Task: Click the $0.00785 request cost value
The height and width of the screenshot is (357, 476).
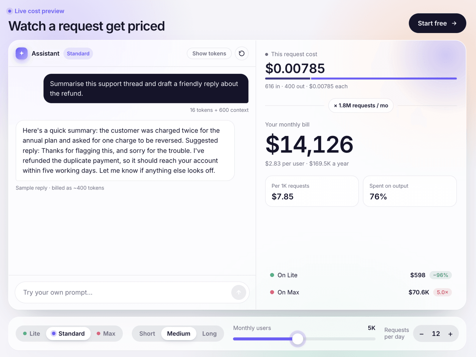Action: tap(295, 68)
